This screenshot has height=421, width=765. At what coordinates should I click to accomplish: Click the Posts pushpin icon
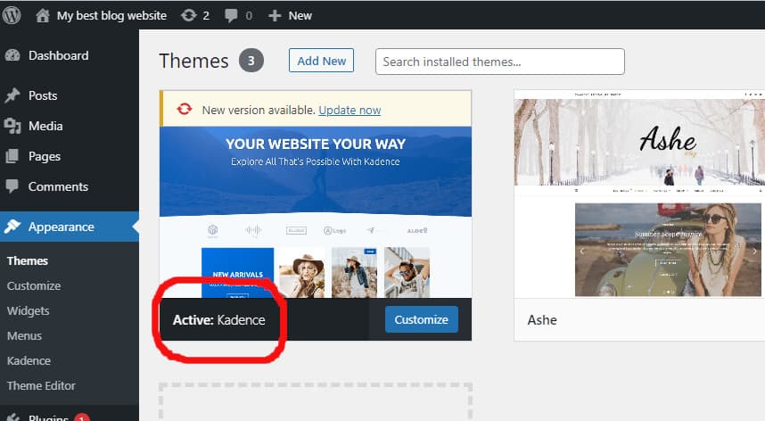pyautogui.click(x=12, y=95)
